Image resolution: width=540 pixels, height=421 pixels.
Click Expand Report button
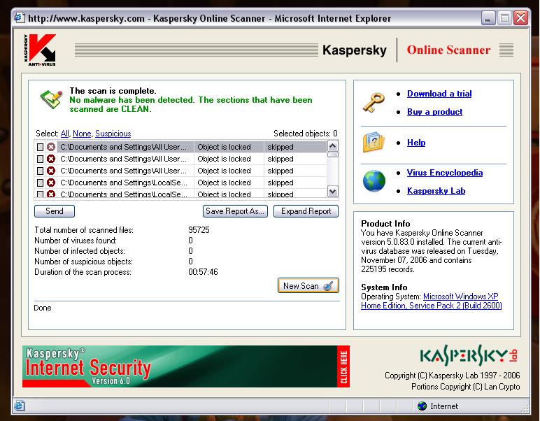[306, 211]
